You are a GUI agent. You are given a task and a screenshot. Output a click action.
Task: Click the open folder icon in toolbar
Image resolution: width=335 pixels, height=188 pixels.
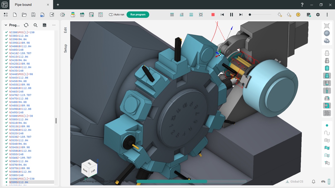24,15
